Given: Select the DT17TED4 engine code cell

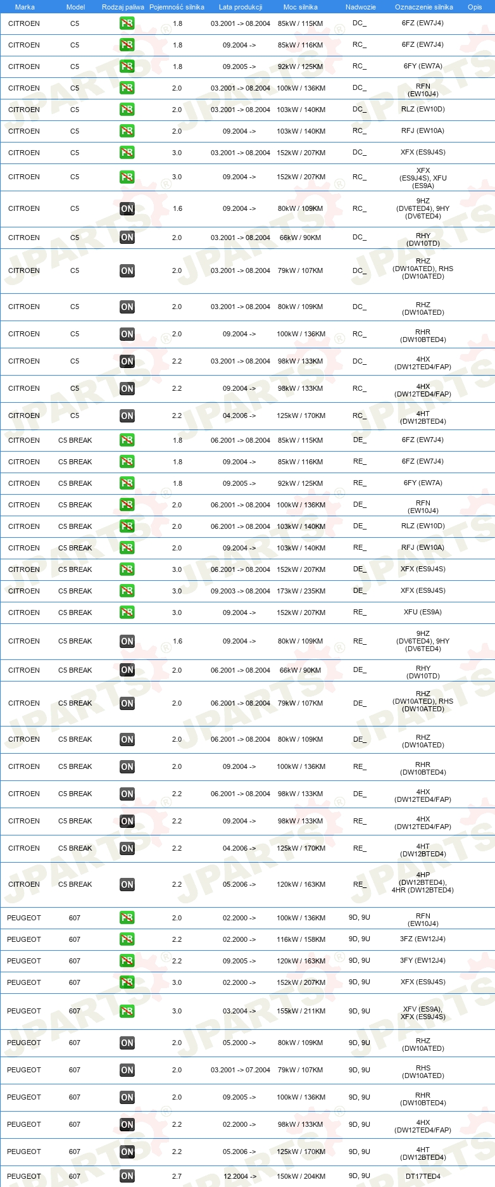Looking at the screenshot, I should pos(423,1176).
